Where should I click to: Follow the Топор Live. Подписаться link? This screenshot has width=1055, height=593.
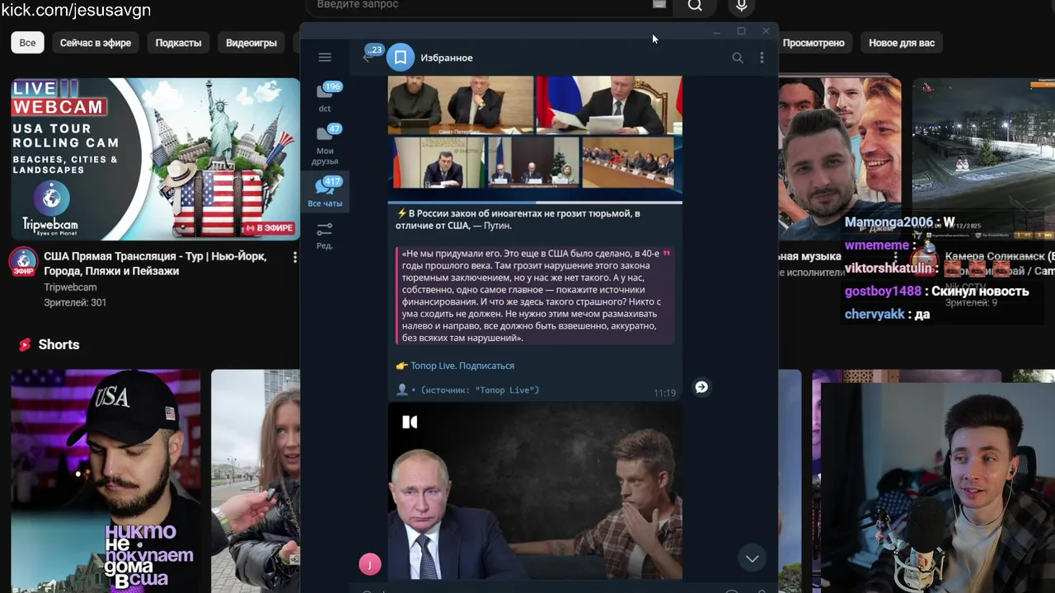(x=462, y=366)
